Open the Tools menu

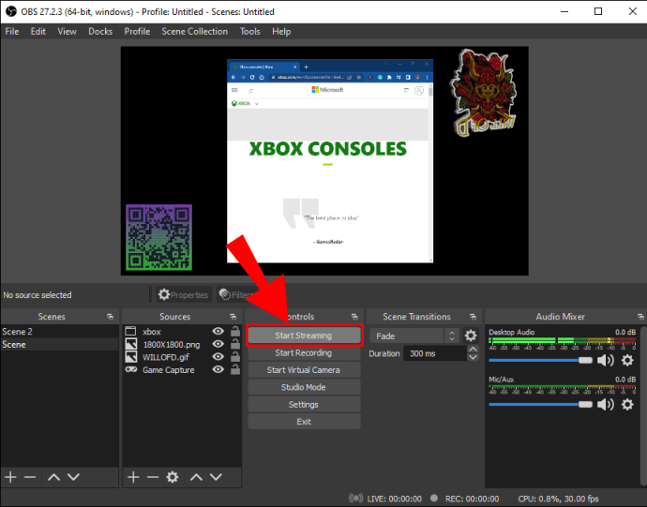point(250,31)
